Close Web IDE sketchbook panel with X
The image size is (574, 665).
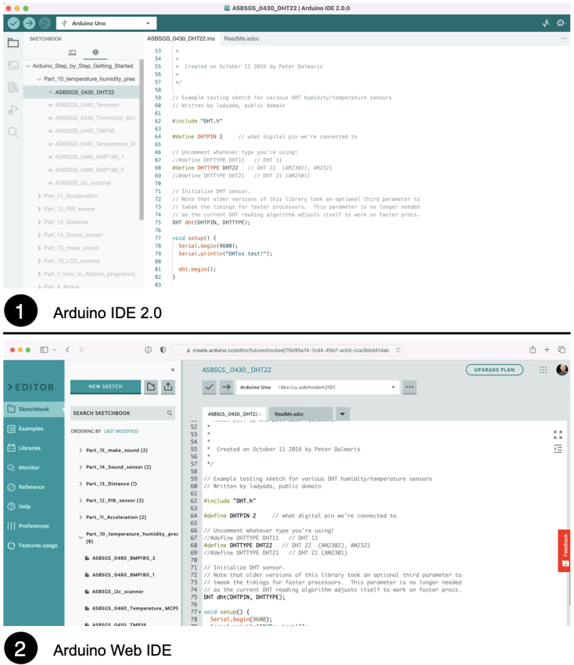[173, 370]
